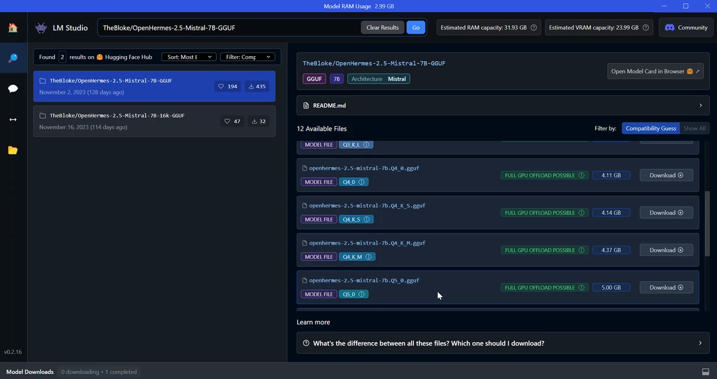The width and height of the screenshot is (717, 379).
Task: Download the Q5_0 gguf file
Action: pos(666,288)
